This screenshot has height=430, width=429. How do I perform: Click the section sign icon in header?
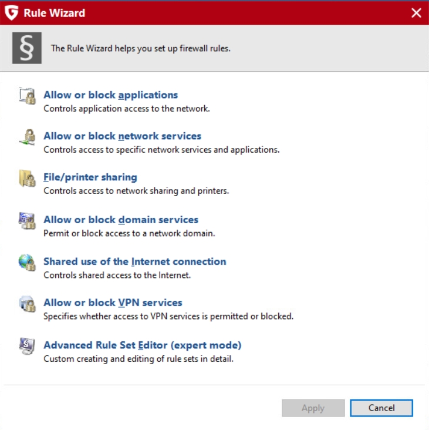(27, 48)
